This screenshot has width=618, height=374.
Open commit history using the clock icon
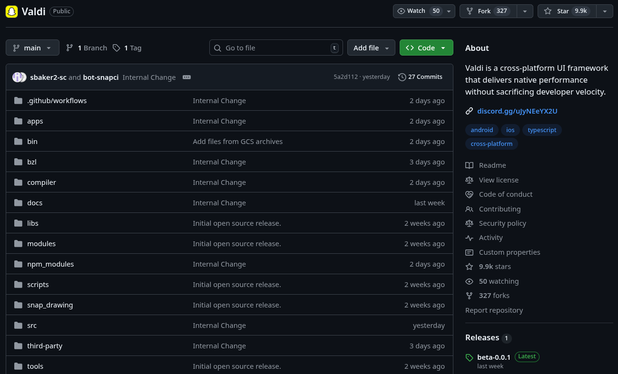coord(402,77)
